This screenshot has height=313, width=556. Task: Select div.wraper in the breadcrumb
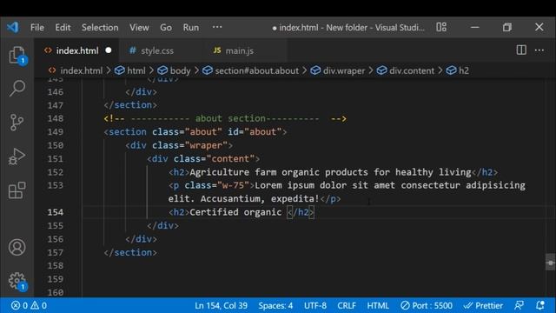pyautogui.click(x=344, y=70)
